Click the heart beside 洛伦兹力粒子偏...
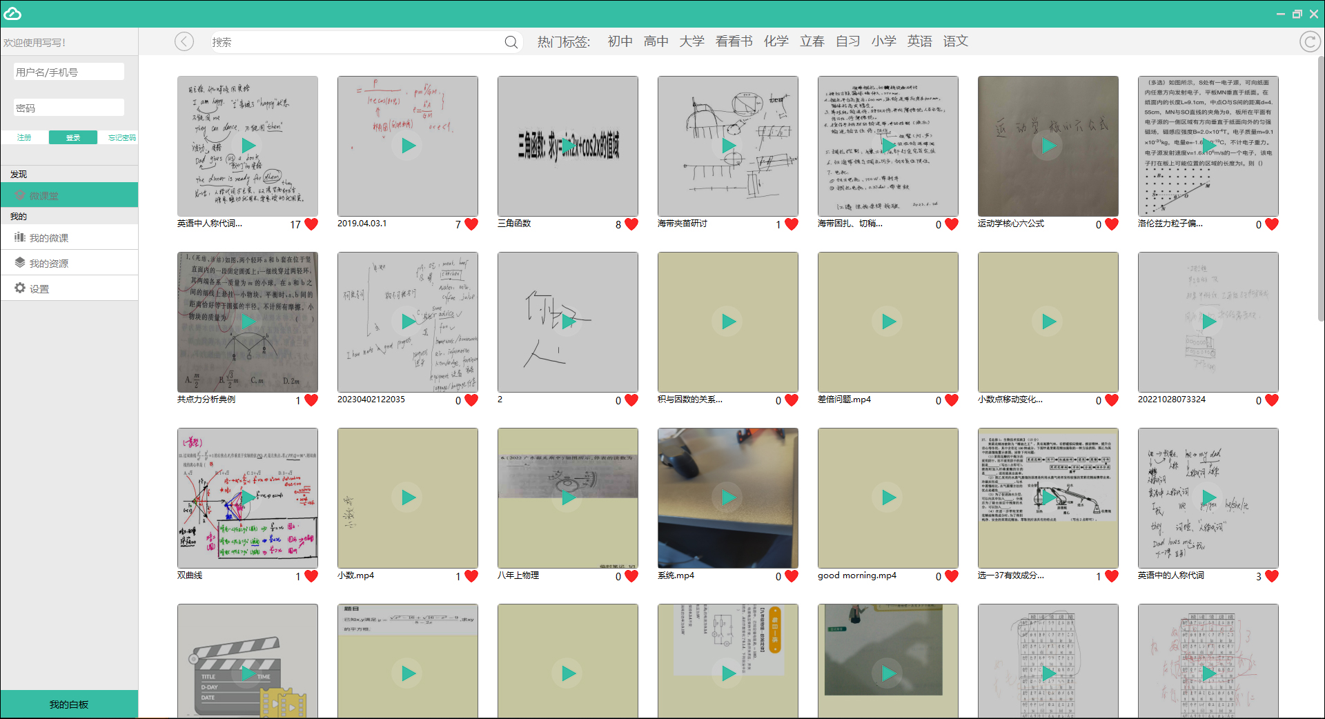This screenshot has width=1325, height=719. coord(1272,224)
